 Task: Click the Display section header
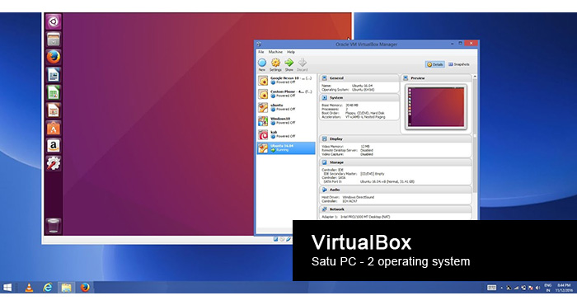pos(396,139)
